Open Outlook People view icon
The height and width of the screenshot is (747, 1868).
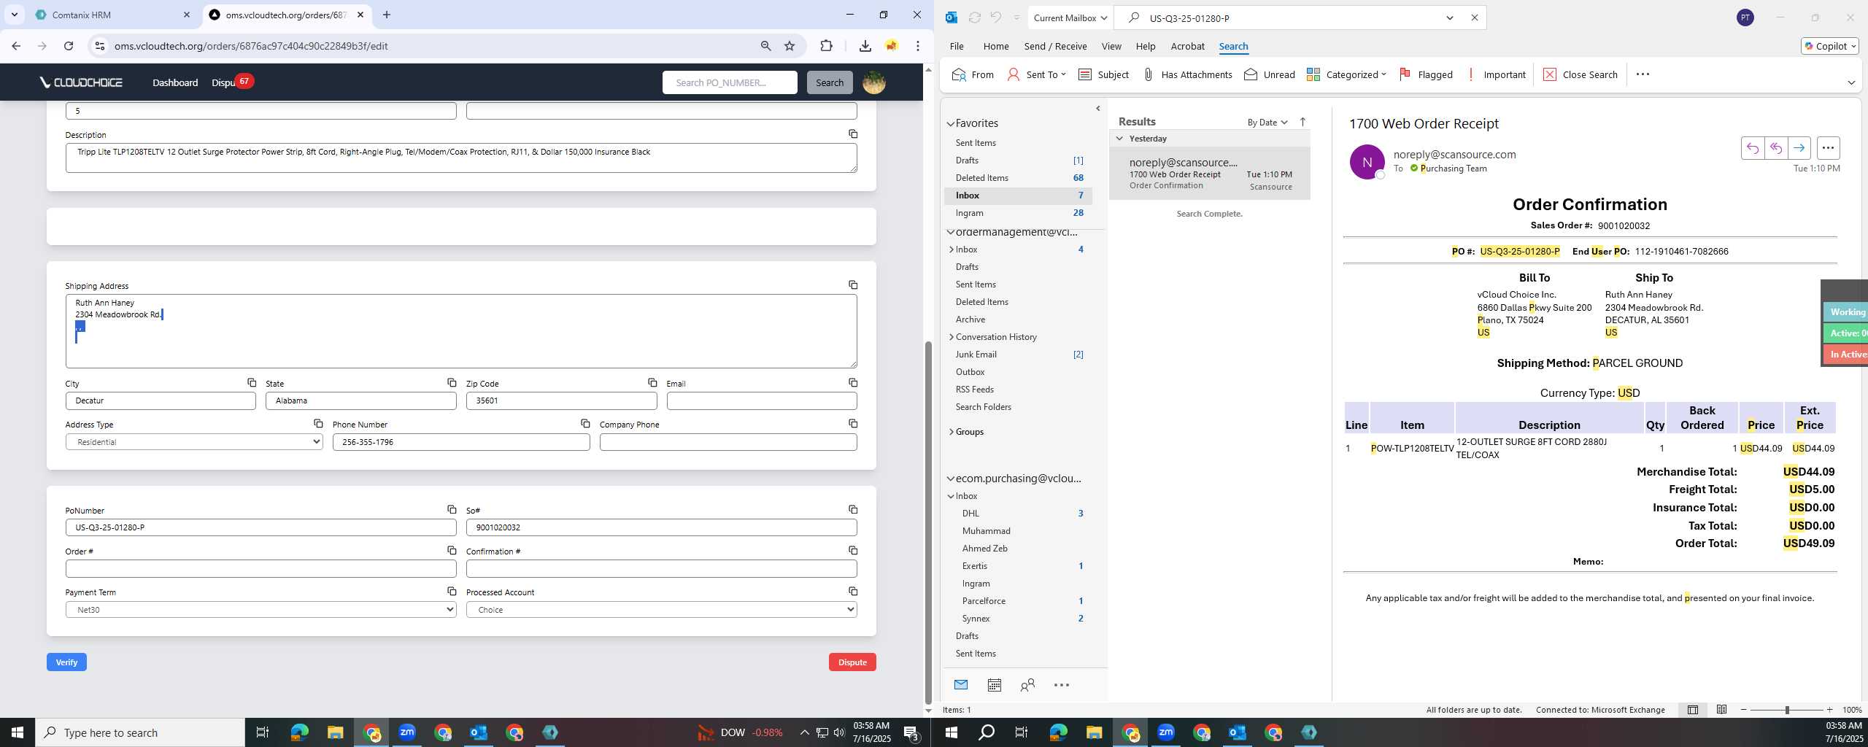coord(1027,685)
